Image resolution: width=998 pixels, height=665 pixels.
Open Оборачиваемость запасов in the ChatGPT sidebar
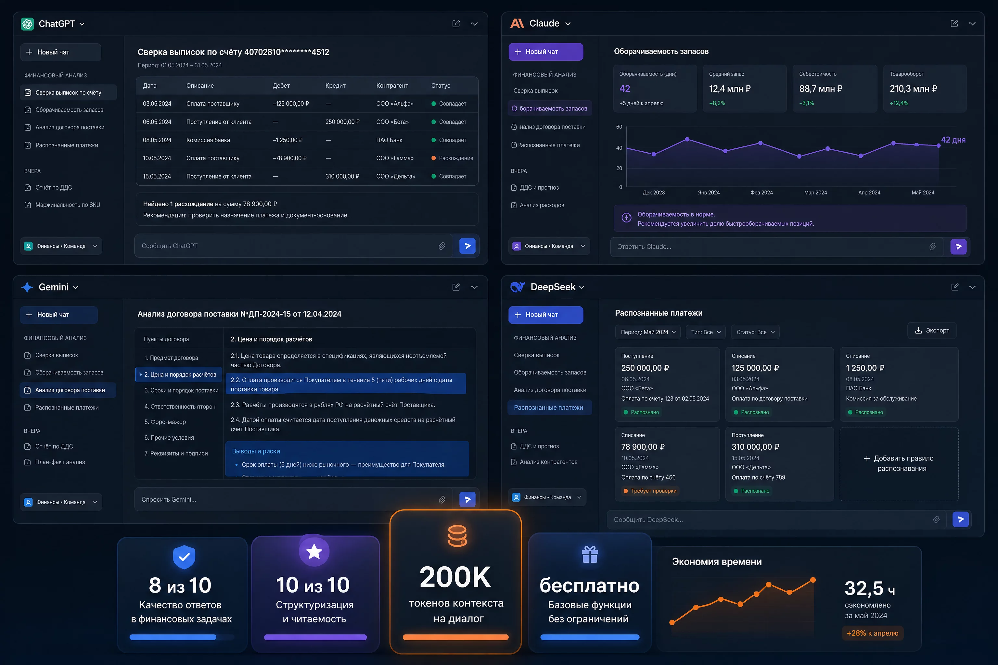(68, 110)
